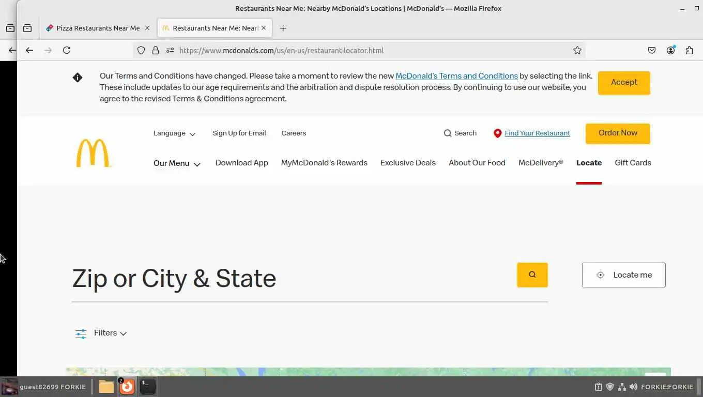Viewport: 703px width, 397px height.
Task: Select the Locate navigation item
Action: [x=589, y=163]
